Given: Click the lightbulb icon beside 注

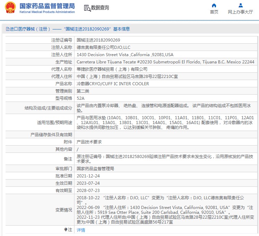Looking at the screenshot, I should (65, 229).
